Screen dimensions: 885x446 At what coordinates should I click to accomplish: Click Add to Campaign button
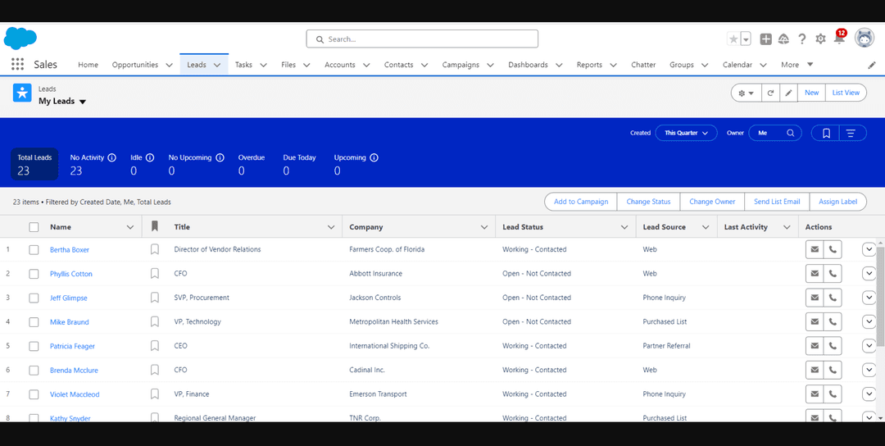click(x=581, y=202)
